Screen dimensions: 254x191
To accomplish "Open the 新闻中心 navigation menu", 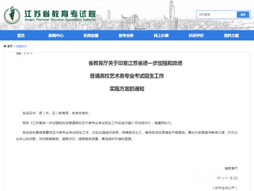I will [56, 36].
